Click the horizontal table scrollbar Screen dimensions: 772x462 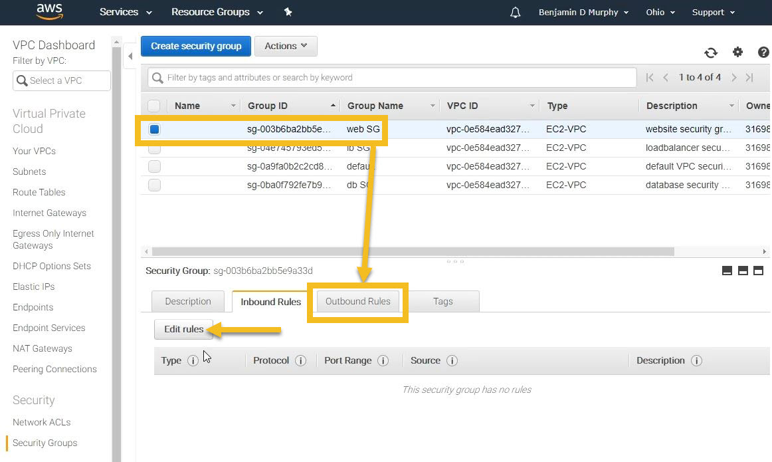413,252
